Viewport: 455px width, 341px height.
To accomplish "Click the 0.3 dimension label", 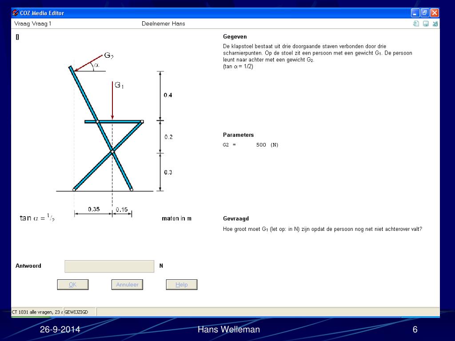I will tap(168, 172).
